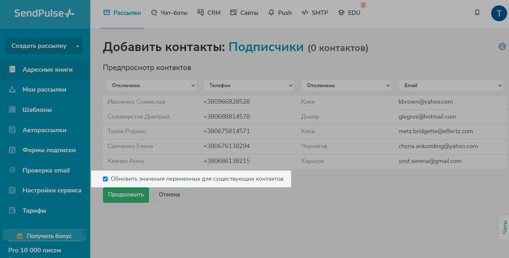
Task: Click the mobile device icon in header
Action: tap(477, 12)
